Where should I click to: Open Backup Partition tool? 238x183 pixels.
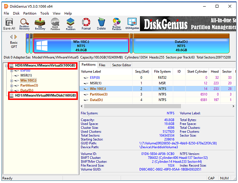pyautogui.click(x=116, y=24)
